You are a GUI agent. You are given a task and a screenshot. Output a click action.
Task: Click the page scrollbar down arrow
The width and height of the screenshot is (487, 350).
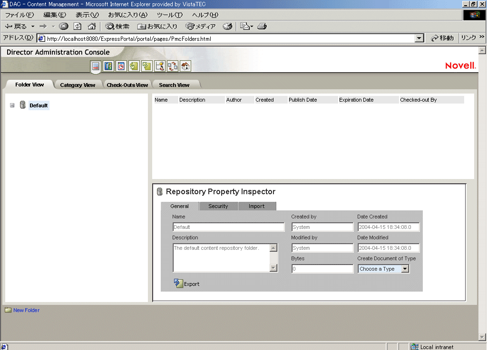coord(482,337)
